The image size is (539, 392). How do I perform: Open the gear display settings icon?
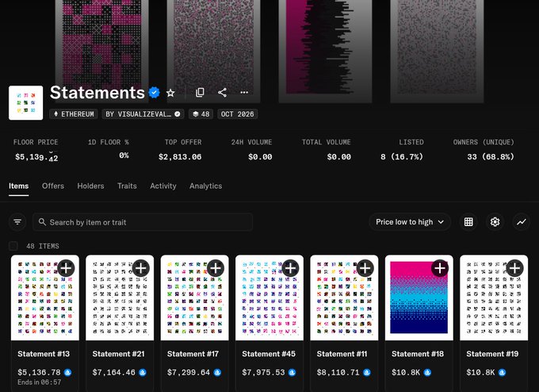click(x=495, y=222)
